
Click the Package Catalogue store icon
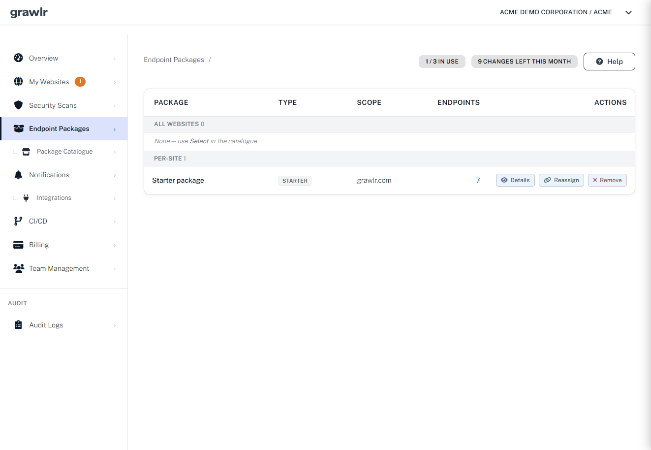[x=26, y=152]
